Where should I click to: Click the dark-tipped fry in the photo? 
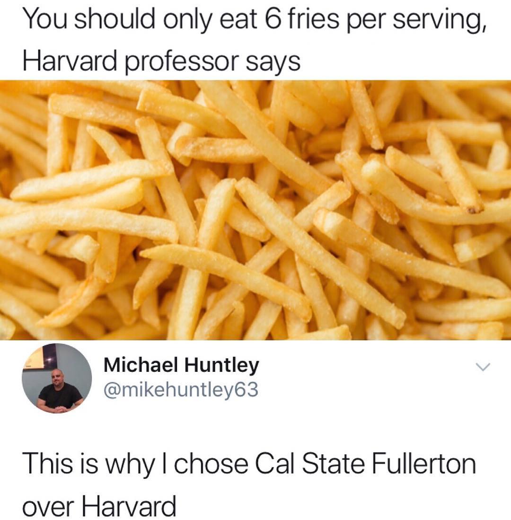455,169
